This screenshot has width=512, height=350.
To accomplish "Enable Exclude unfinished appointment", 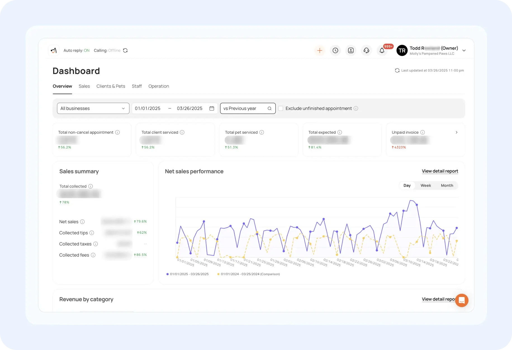I will [281, 108].
